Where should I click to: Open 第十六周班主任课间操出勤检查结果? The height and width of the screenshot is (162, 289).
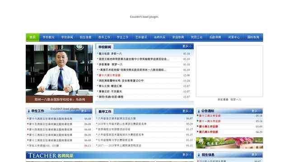(x=51, y=119)
